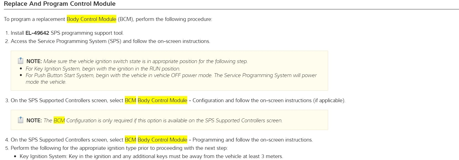Click the step 5 ignition type instruction line
This screenshot has height=160, width=459.
119,148
